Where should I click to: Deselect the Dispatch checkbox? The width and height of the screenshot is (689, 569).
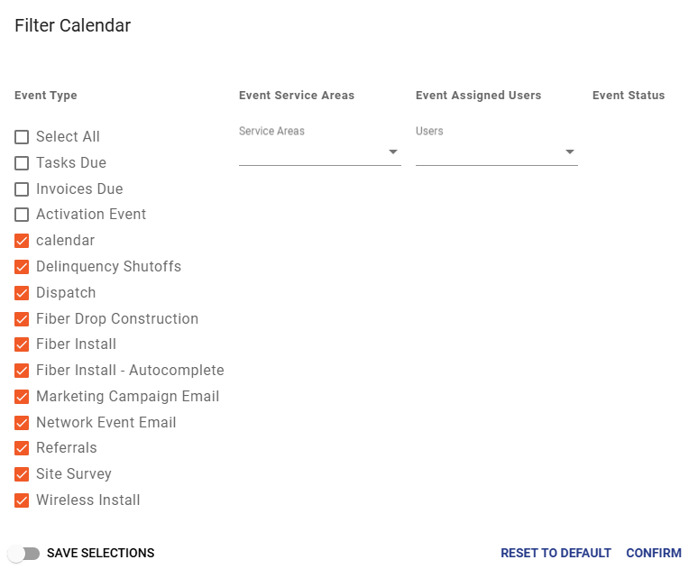point(22,293)
